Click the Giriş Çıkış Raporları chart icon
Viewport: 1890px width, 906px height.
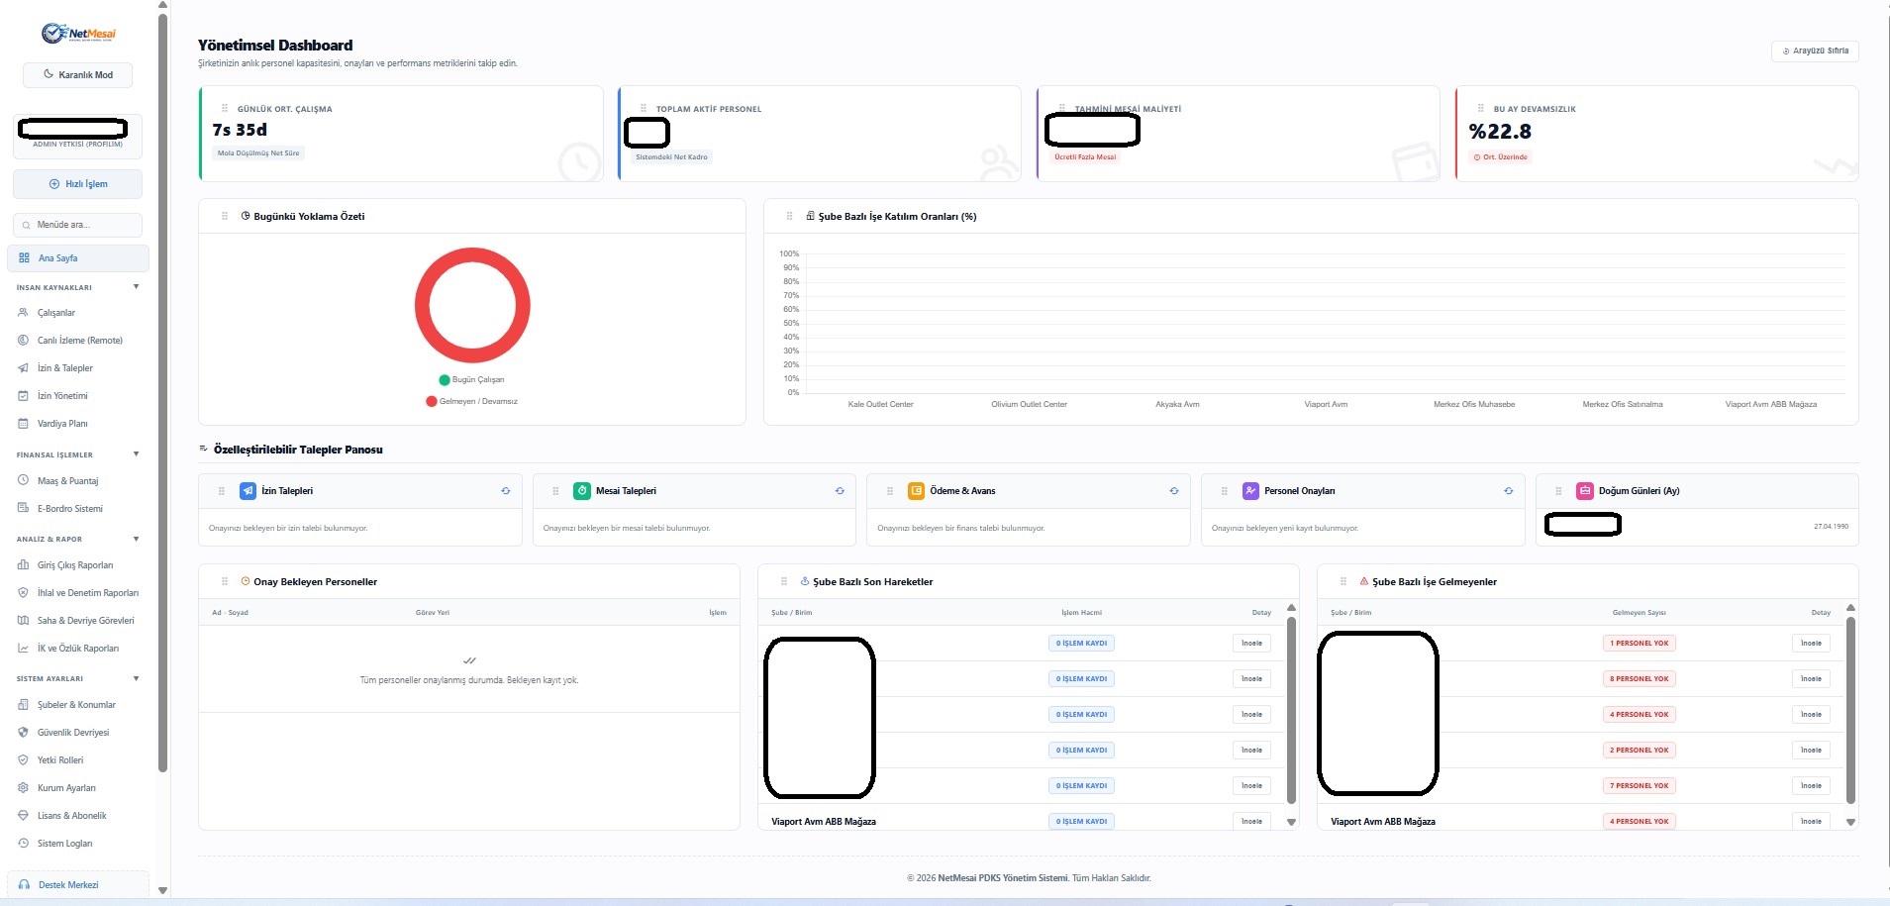[x=23, y=564]
